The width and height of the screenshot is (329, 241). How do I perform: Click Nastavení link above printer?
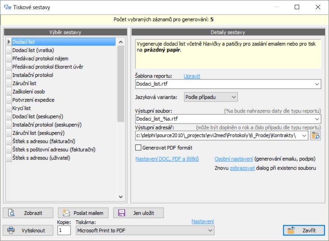click(203, 221)
